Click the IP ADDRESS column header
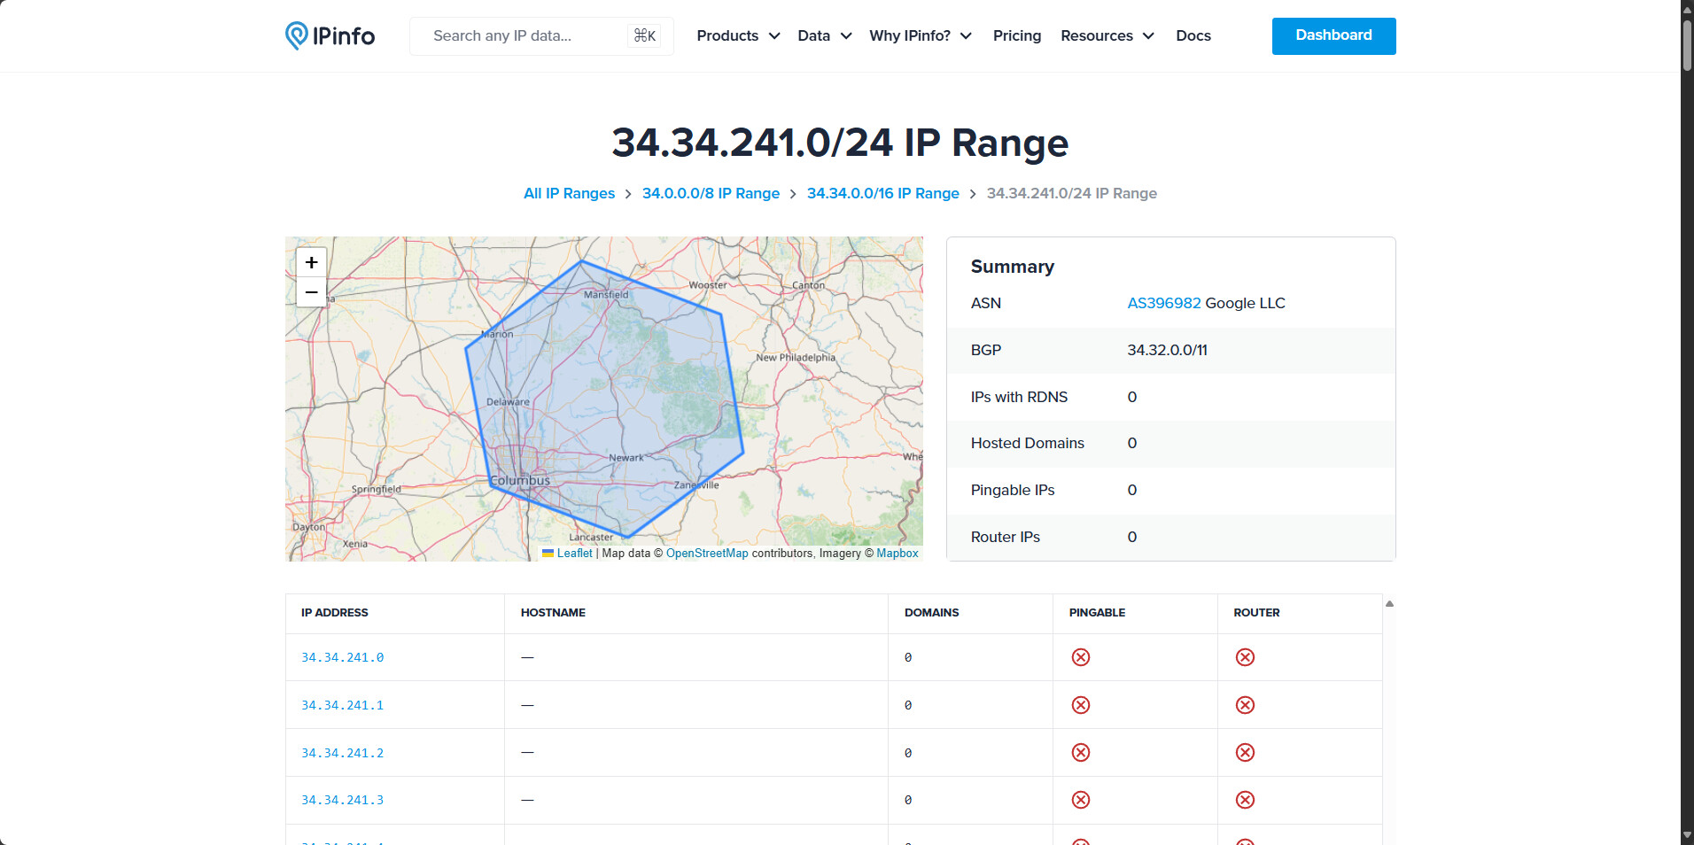1694x845 pixels. 334,613
